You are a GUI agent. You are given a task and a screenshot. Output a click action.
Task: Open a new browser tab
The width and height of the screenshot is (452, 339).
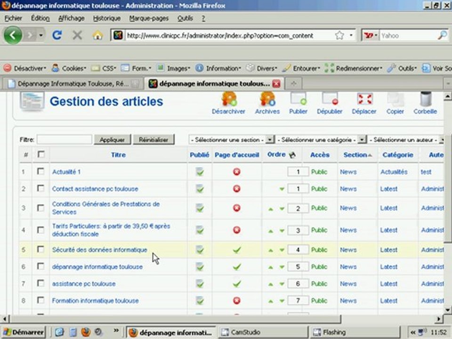(293, 84)
